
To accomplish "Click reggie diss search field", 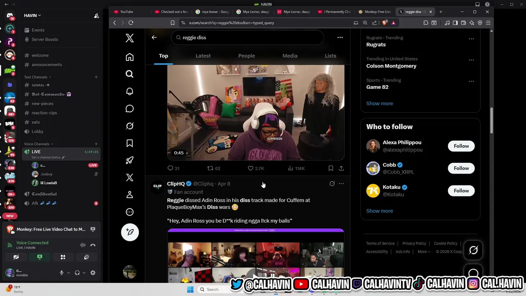I will coord(247,37).
